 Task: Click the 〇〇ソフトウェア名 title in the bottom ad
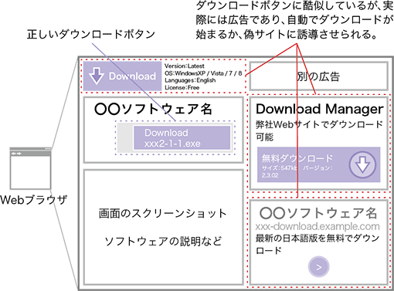[318, 213]
